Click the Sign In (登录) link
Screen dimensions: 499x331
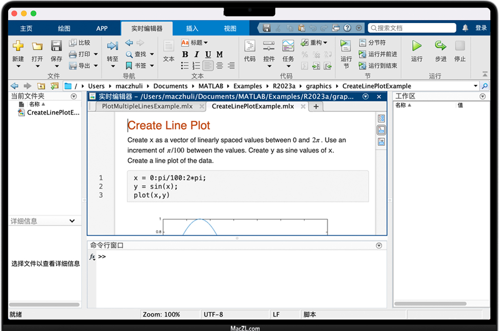click(x=481, y=28)
